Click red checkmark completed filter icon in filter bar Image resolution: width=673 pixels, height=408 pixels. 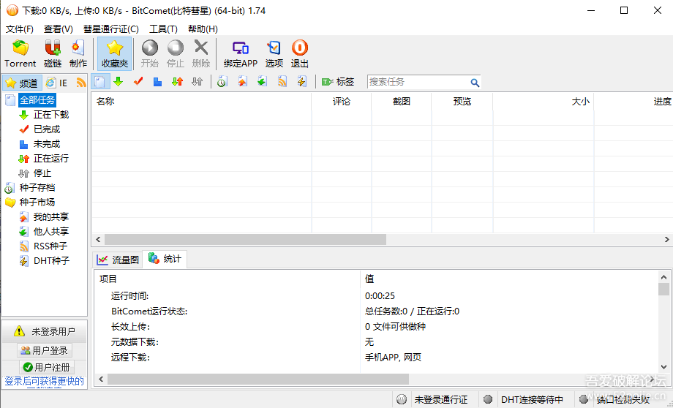click(x=138, y=81)
